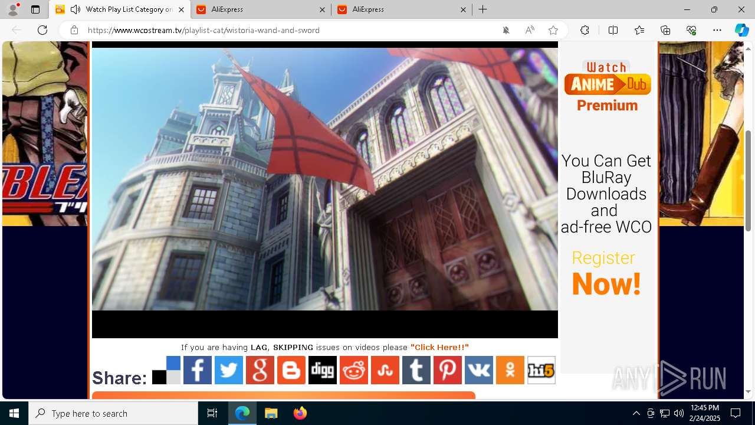Share on StumbleUpon icon
The image size is (755, 425).
pyautogui.click(x=385, y=370)
